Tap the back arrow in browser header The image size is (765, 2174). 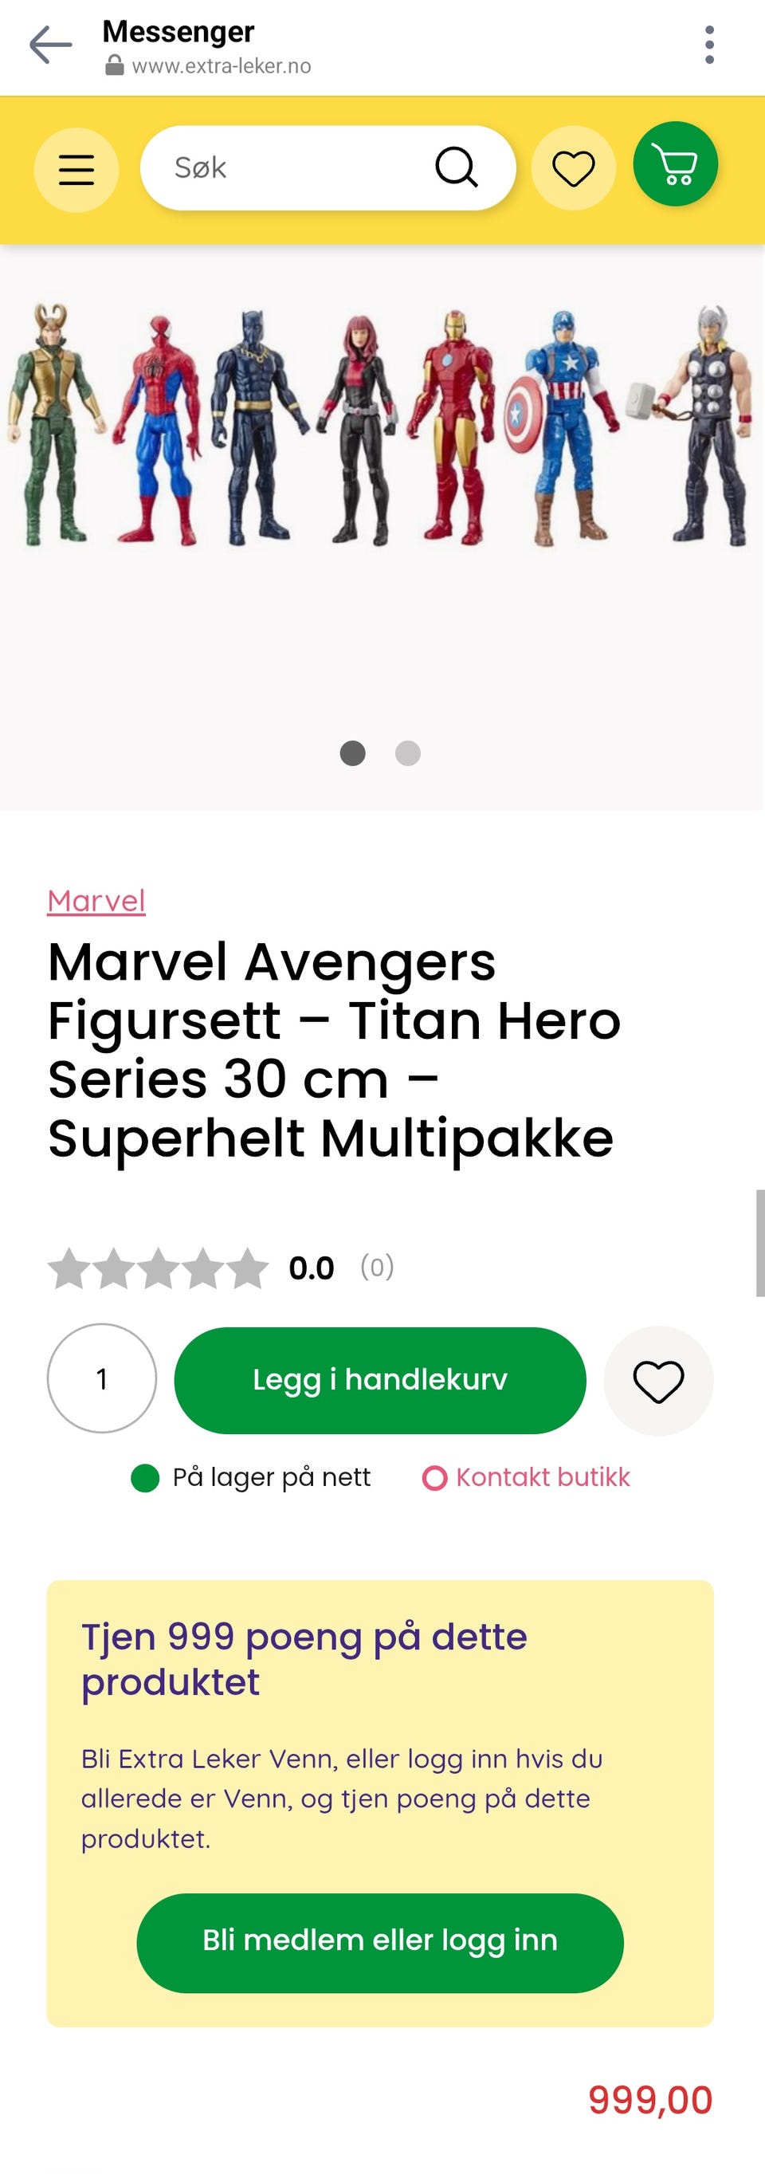point(51,45)
